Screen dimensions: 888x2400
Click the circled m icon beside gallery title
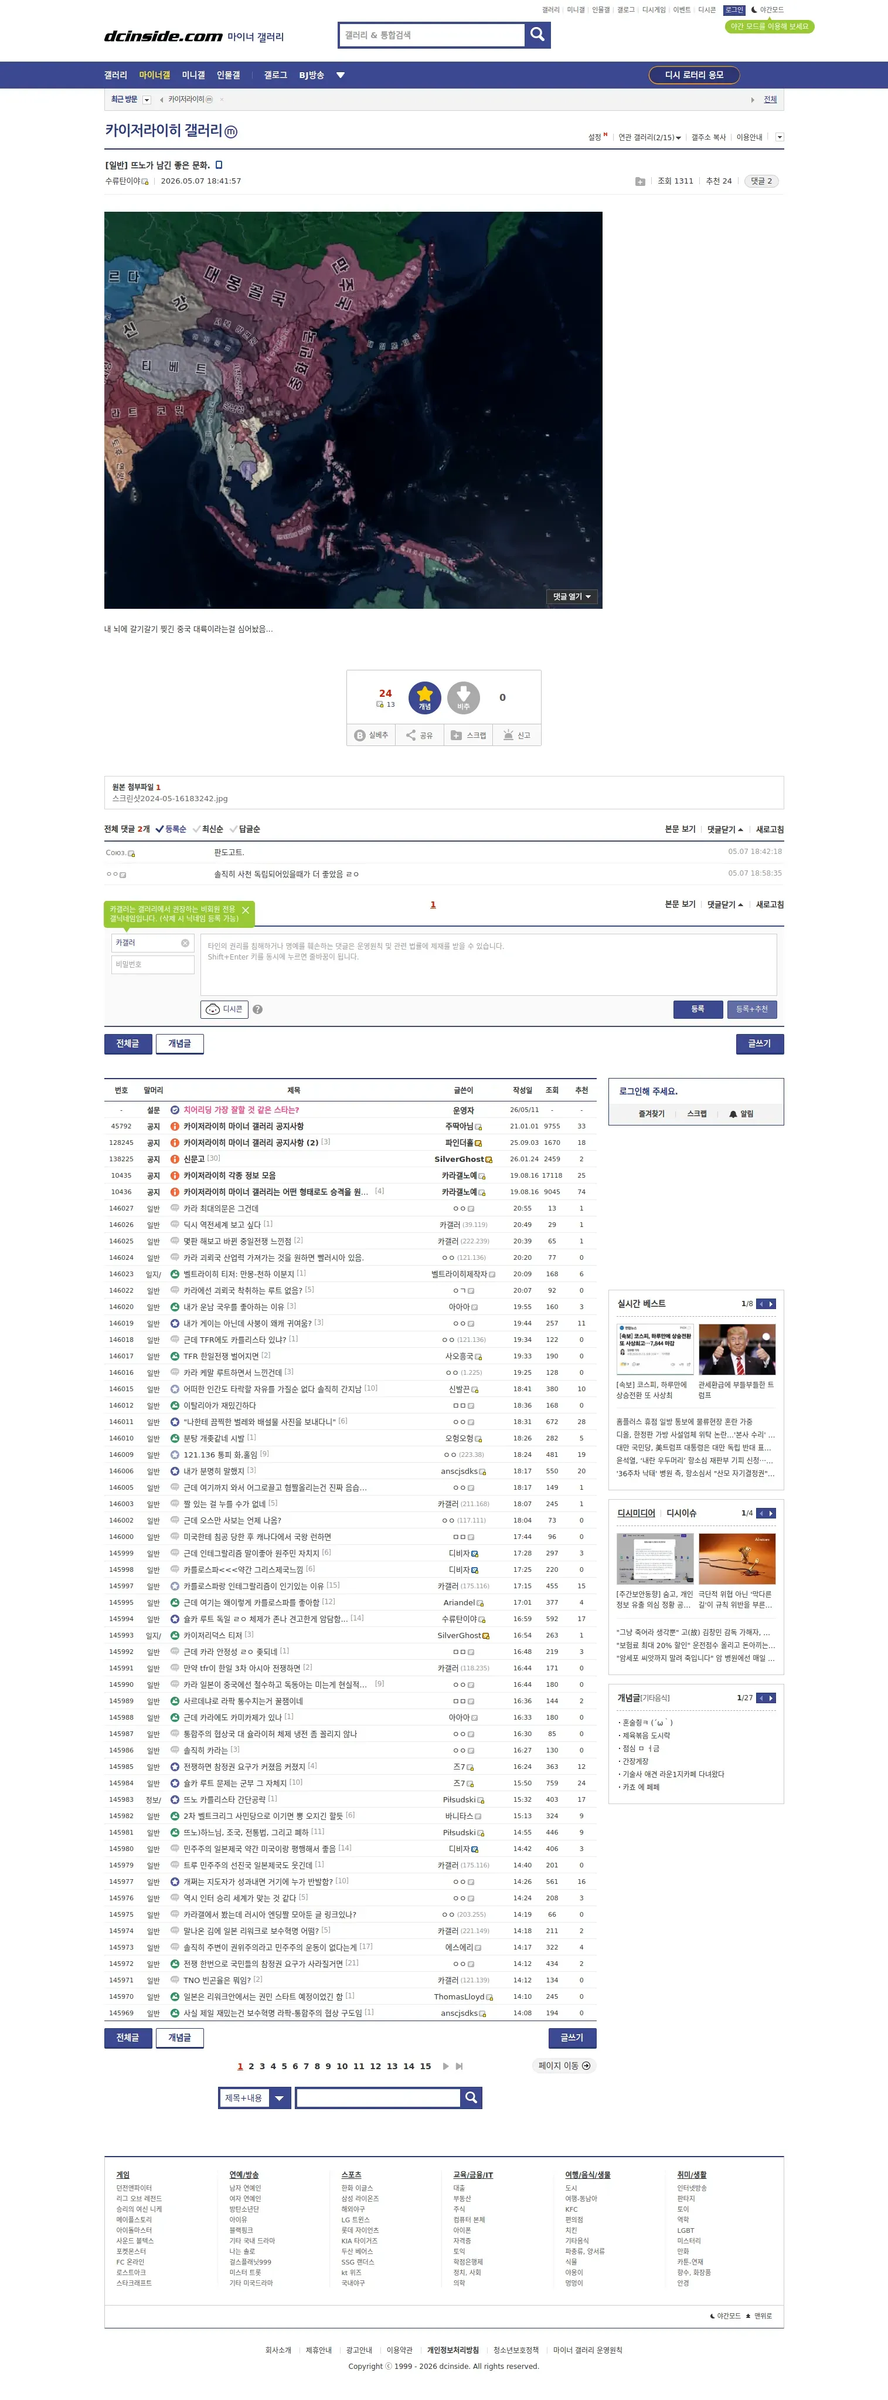pos(232,131)
